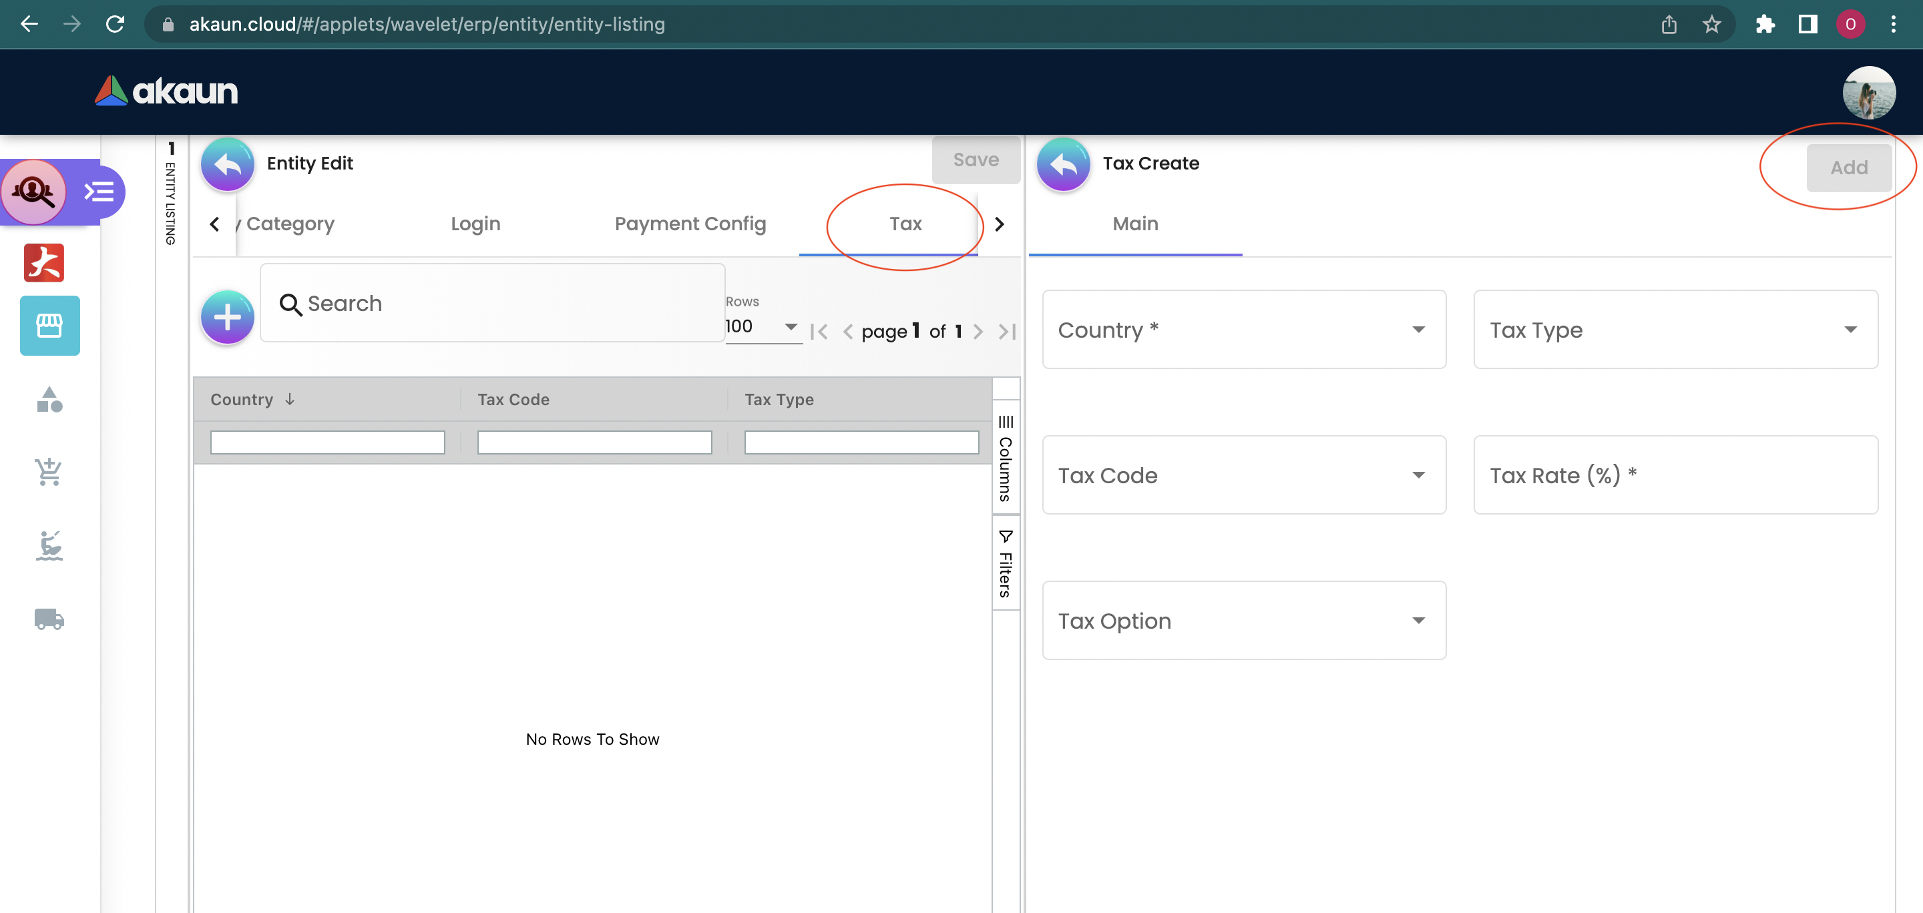Click the Tax Rate (%) input field
The height and width of the screenshot is (913, 1923).
pyautogui.click(x=1675, y=475)
